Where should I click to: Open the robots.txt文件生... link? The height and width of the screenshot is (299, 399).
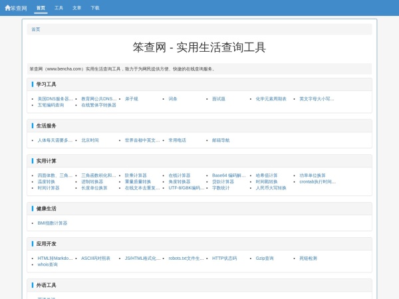coord(186,258)
